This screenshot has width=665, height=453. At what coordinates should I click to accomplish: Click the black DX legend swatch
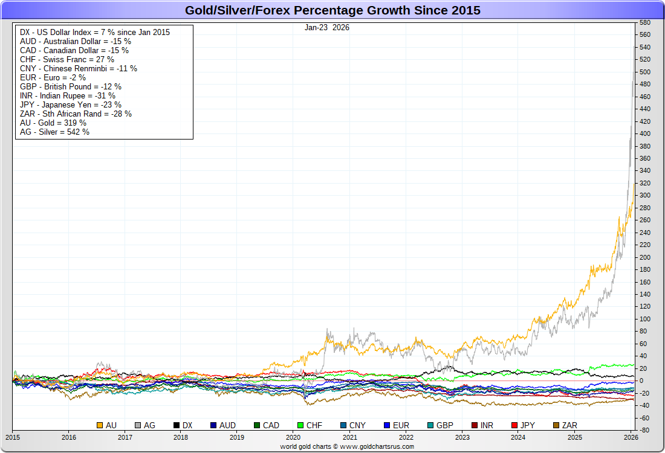177,425
